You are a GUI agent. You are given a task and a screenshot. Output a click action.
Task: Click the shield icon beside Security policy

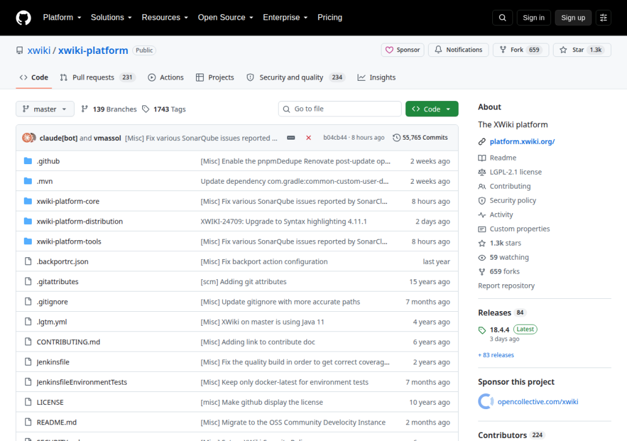click(x=482, y=200)
